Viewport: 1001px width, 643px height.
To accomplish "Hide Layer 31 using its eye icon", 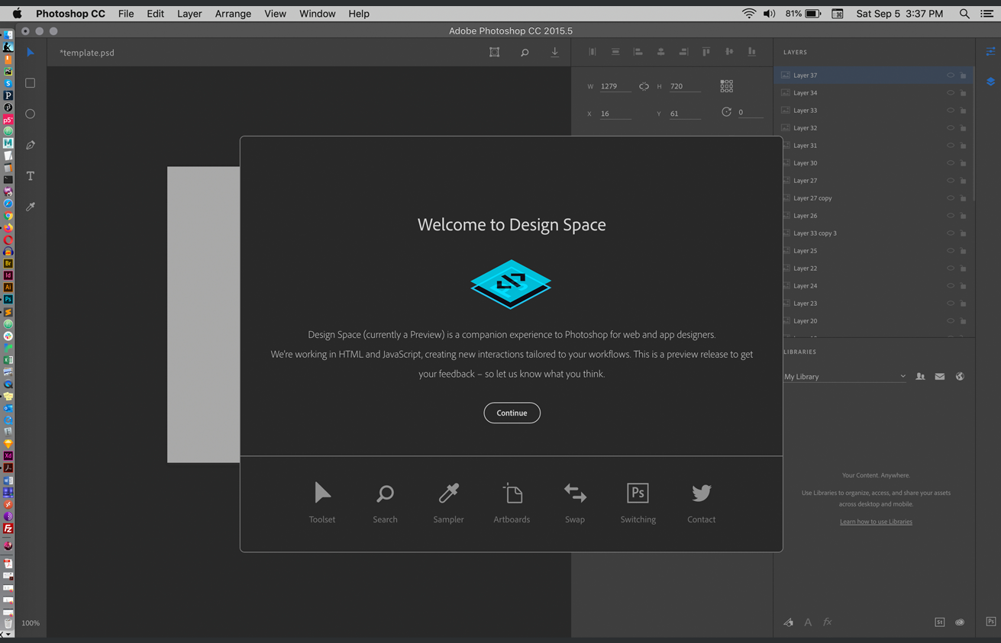I will tap(951, 146).
